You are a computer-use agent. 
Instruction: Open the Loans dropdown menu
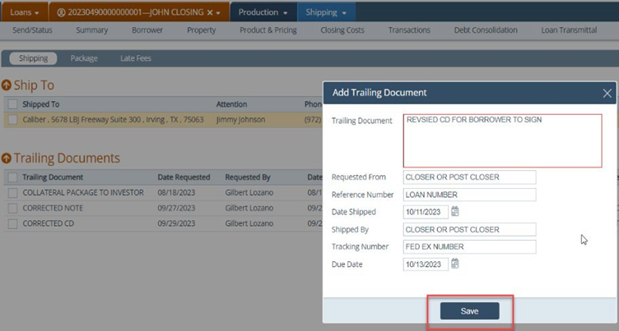(x=25, y=12)
